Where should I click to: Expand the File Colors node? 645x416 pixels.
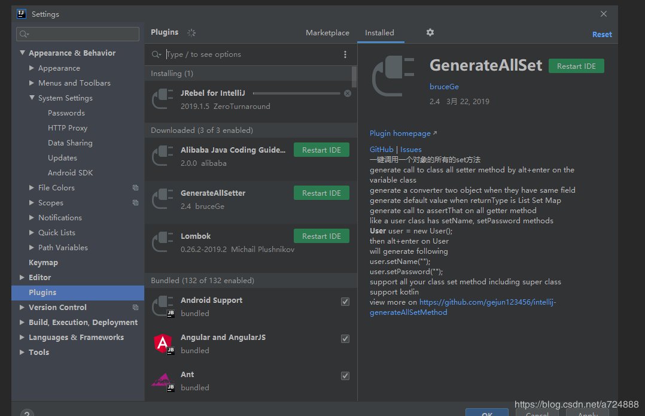(32, 187)
